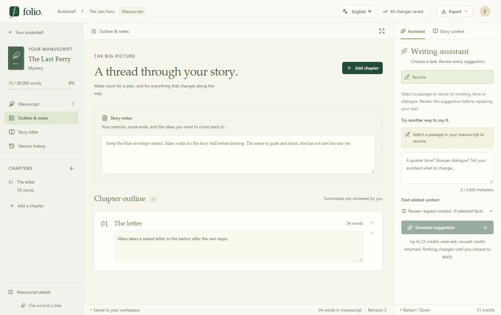Click the assistant instruction text box

pyautogui.click(x=447, y=168)
